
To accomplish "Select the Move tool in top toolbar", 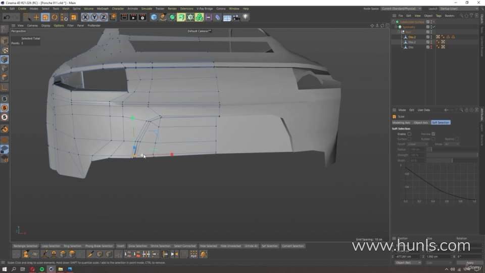I will (x=36, y=17).
